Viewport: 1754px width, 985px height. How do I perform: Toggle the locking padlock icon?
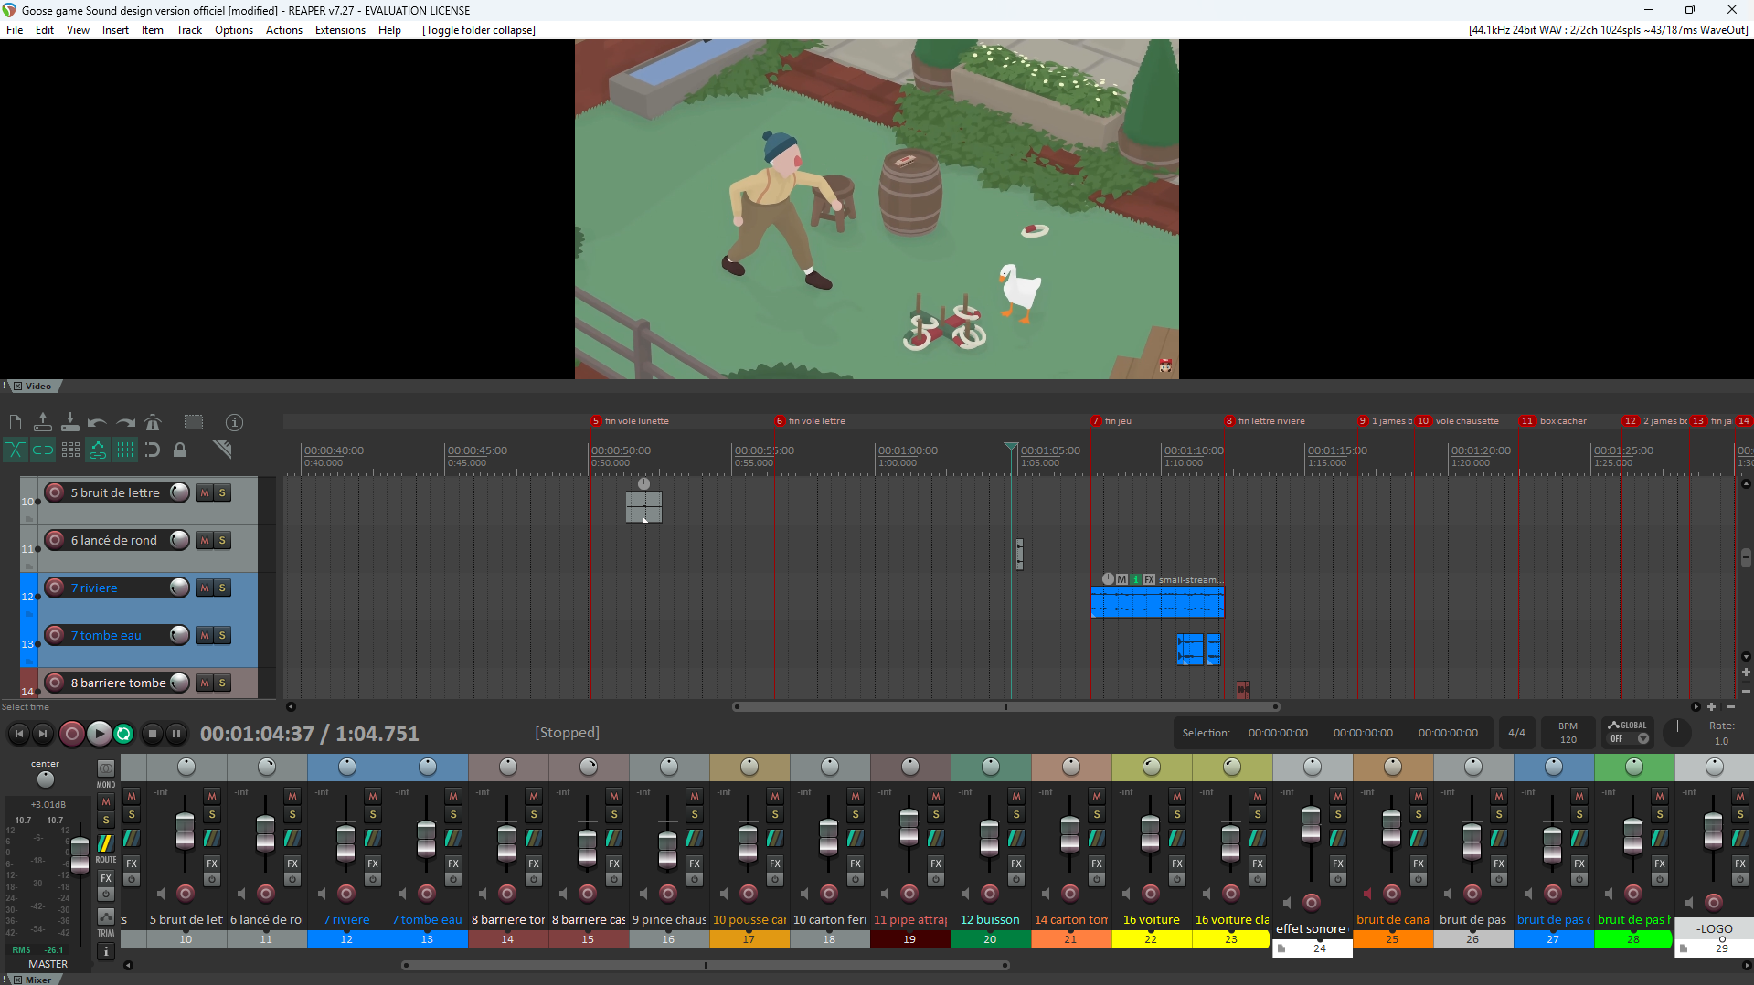coord(180,450)
